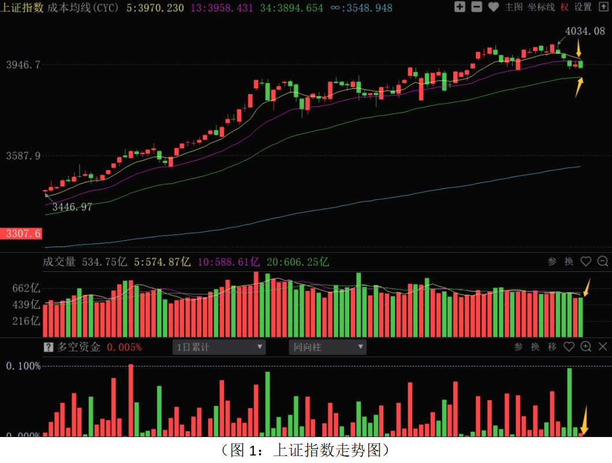Click 换 switch indicator in 成交量 panel

coord(569,262)
